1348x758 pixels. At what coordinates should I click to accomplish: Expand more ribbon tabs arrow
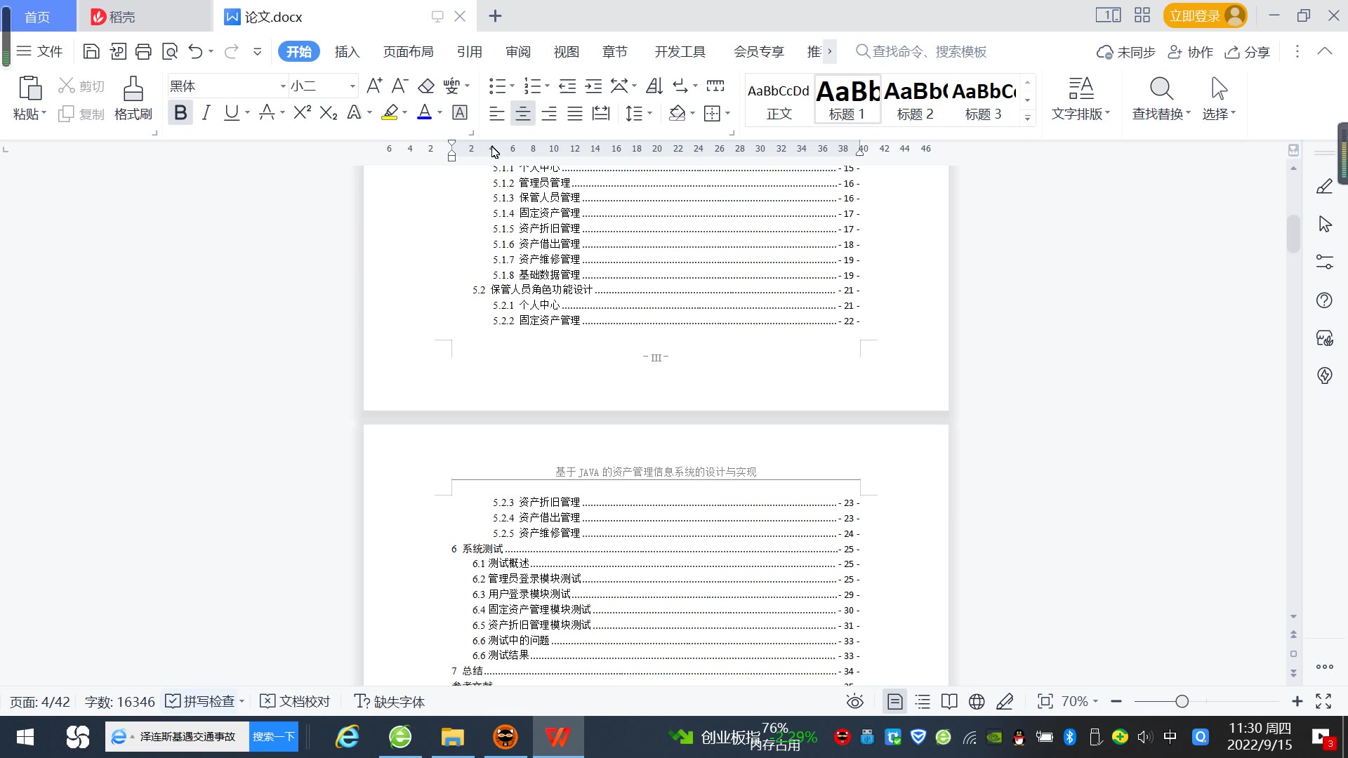829,51
